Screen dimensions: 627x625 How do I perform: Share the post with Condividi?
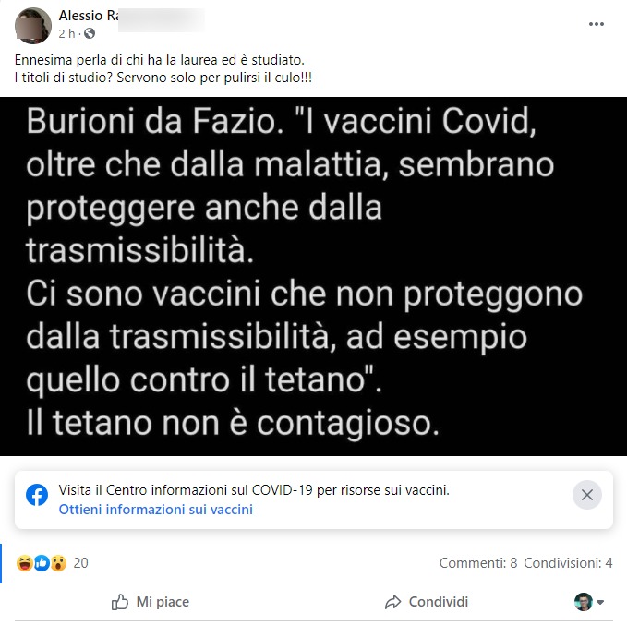[427, 602]
